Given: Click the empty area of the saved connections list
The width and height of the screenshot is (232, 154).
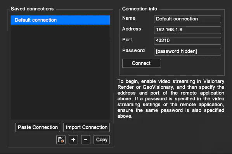Looking at the screenshot, I should [x=61, y=72].
